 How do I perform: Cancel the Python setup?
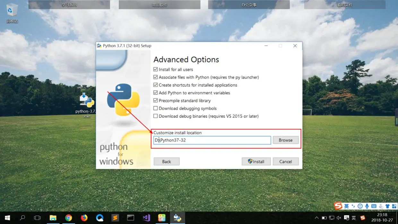[286, 161]
